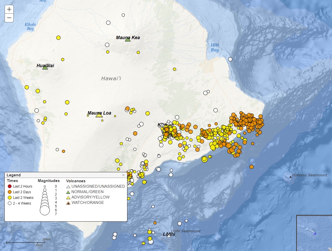
Task: Click the Hawai'i island label
Action: pos(111,79)
